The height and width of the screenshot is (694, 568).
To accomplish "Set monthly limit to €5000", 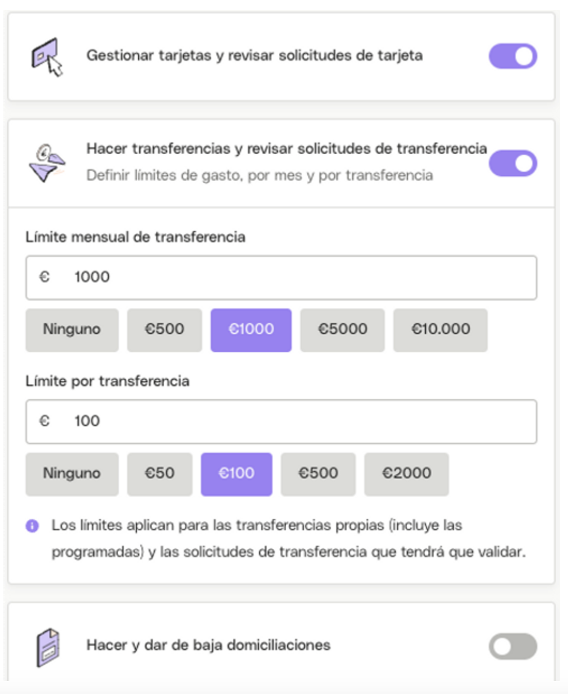I will [x=342, y=330].
